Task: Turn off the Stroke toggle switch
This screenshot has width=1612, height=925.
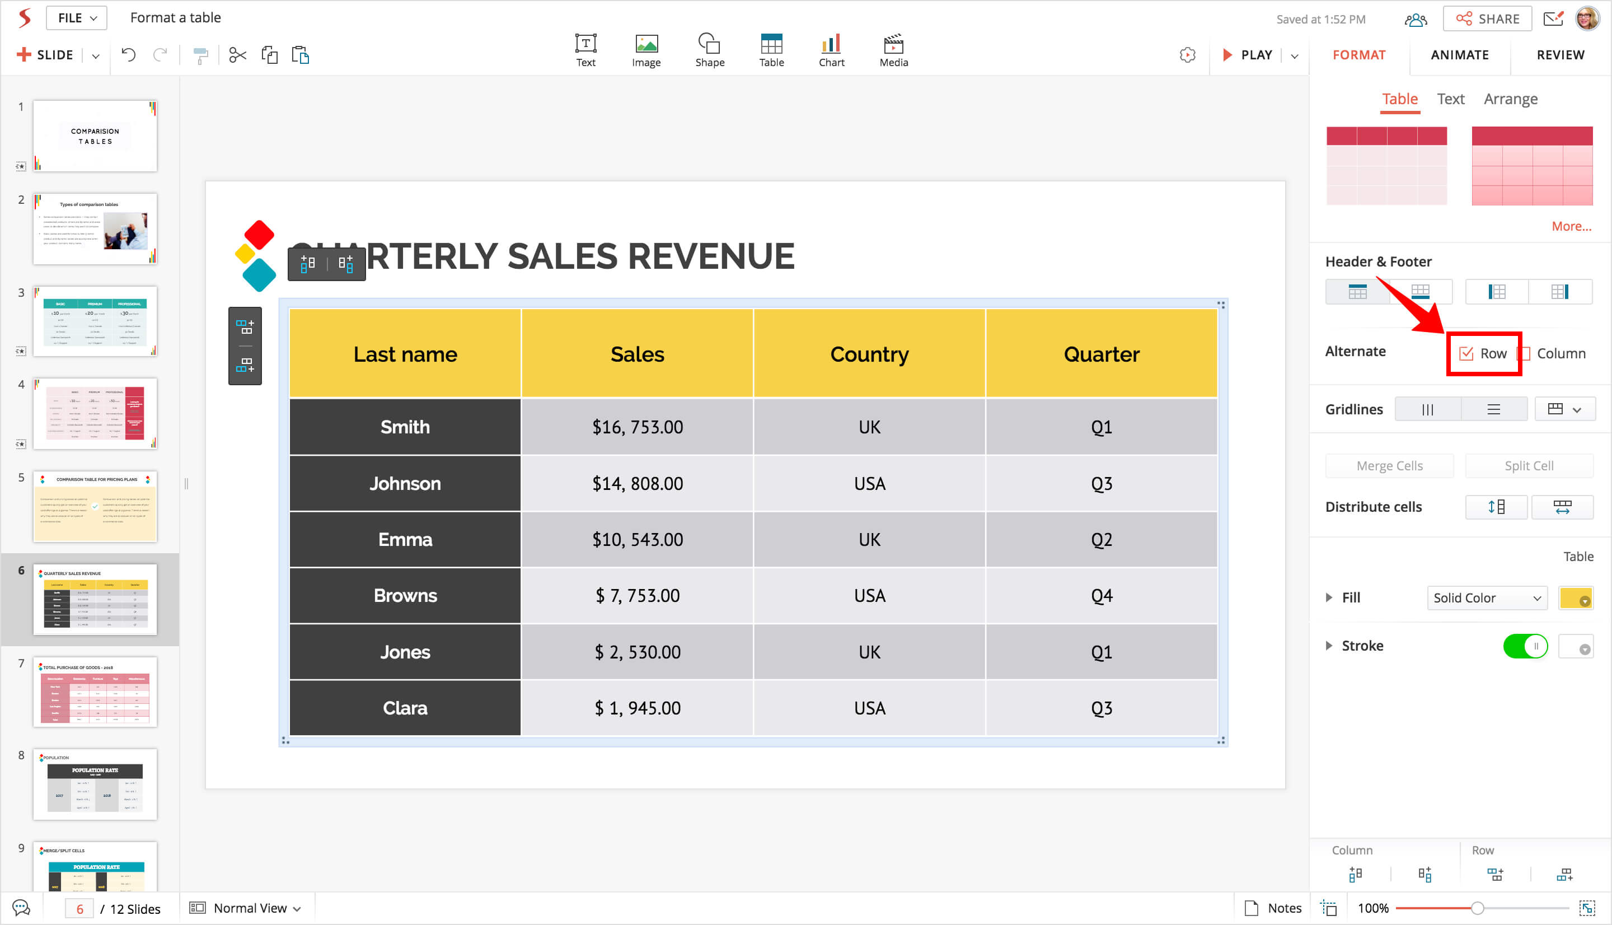Action: (1525, 647)
